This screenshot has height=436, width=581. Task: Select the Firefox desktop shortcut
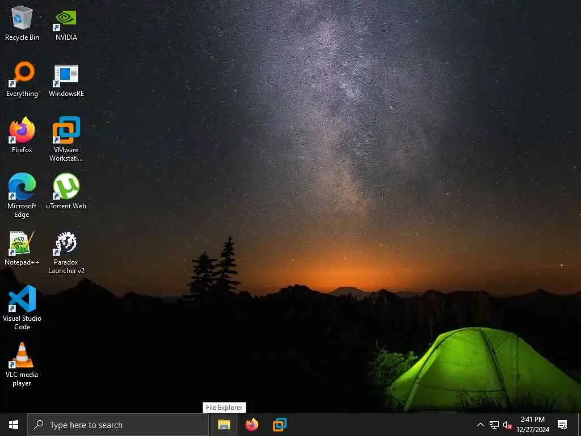click(x=22, y=135)
